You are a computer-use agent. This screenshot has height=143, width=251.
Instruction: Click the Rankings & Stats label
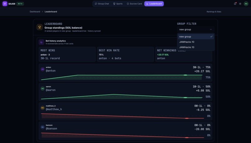point(214,12)
